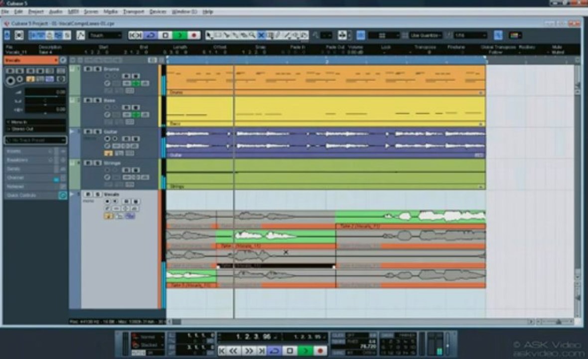Mute the Drums track
This screenshot has width=588, height=359.
88,69
